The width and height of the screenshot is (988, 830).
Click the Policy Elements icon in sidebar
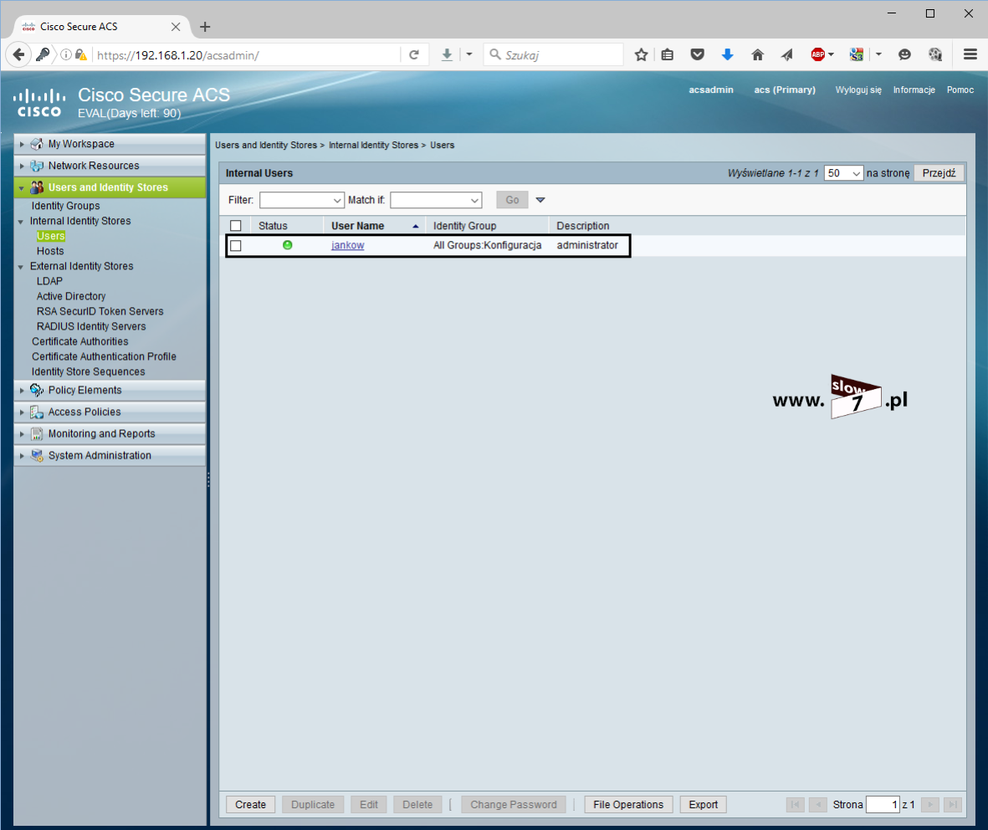(x=37, y=390)
